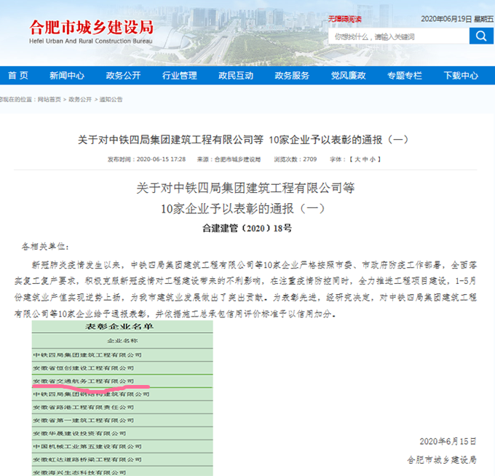Click the magnifier search button

tap(480, 36)
